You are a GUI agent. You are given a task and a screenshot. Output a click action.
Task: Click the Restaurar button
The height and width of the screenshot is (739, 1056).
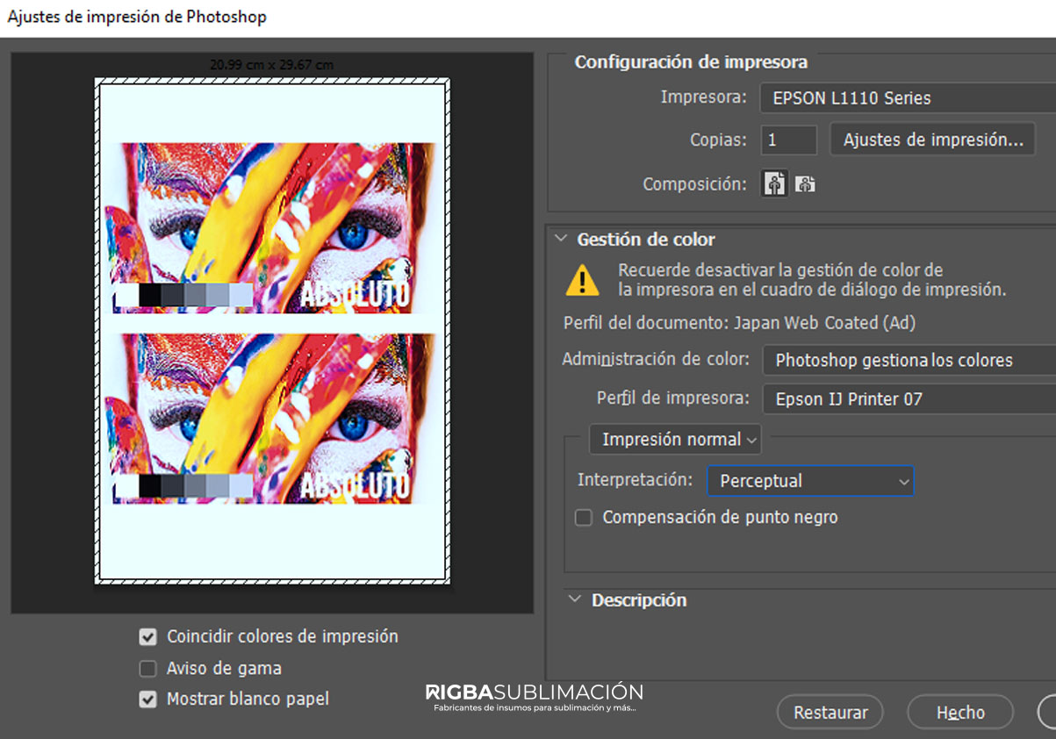point(830,713)
